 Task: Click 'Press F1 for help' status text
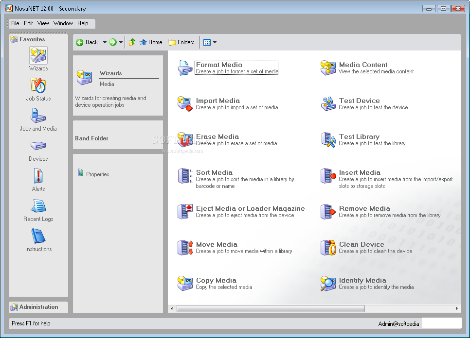[x=31, y=323]
